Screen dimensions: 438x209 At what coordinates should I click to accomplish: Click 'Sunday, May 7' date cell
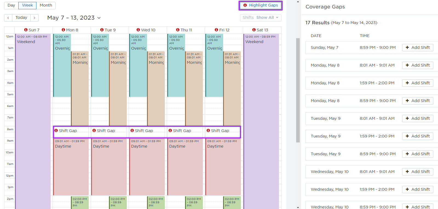(x=324, y=47)
